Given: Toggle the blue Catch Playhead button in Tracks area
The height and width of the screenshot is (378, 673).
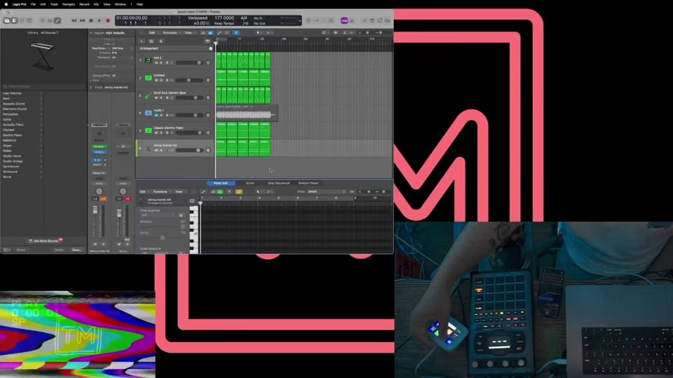Looking at the screenshot, I should coord(236,33).
